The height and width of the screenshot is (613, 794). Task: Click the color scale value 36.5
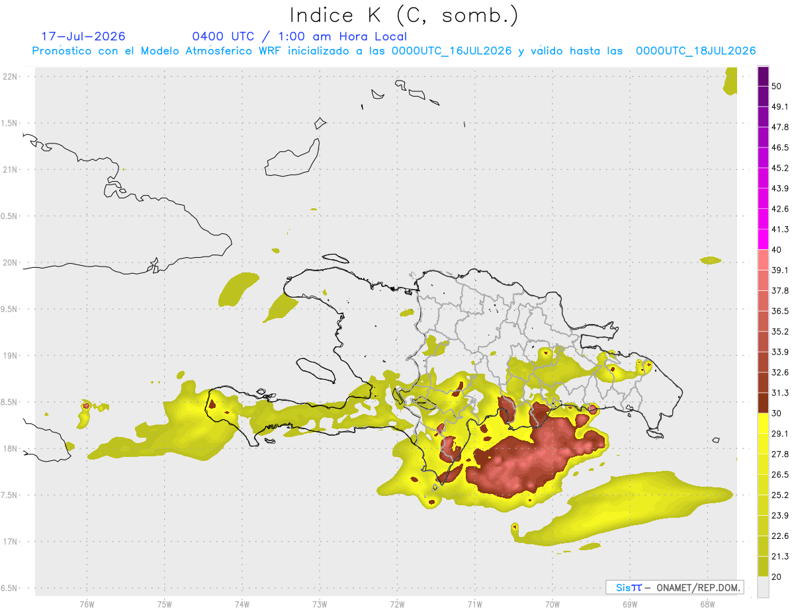pyautogui.click(x=779, y=311)
